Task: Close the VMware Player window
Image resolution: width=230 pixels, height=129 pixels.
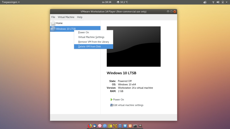Action: tap(175, 11)
